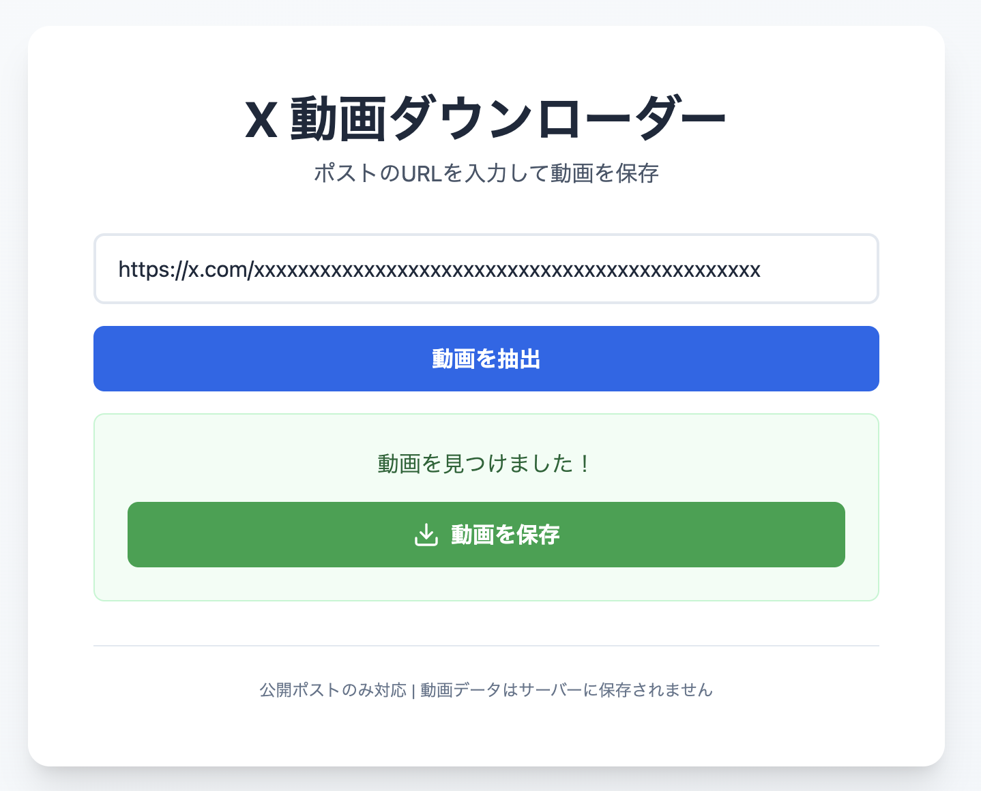Click the 動画を見つけました！ success message
Screen dimensions: 981x791
[x=484, y=462]
